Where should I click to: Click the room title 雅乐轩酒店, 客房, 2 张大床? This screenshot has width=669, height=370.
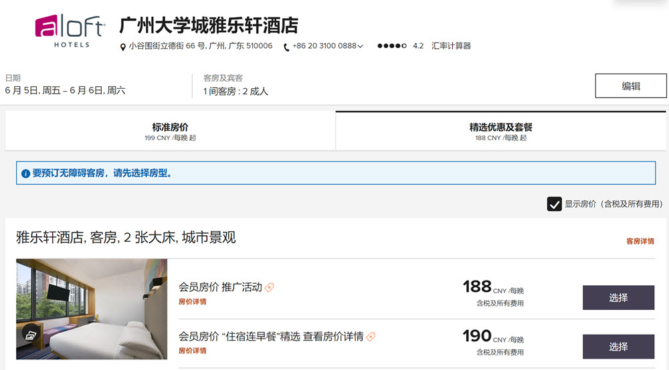click(126, 237)
